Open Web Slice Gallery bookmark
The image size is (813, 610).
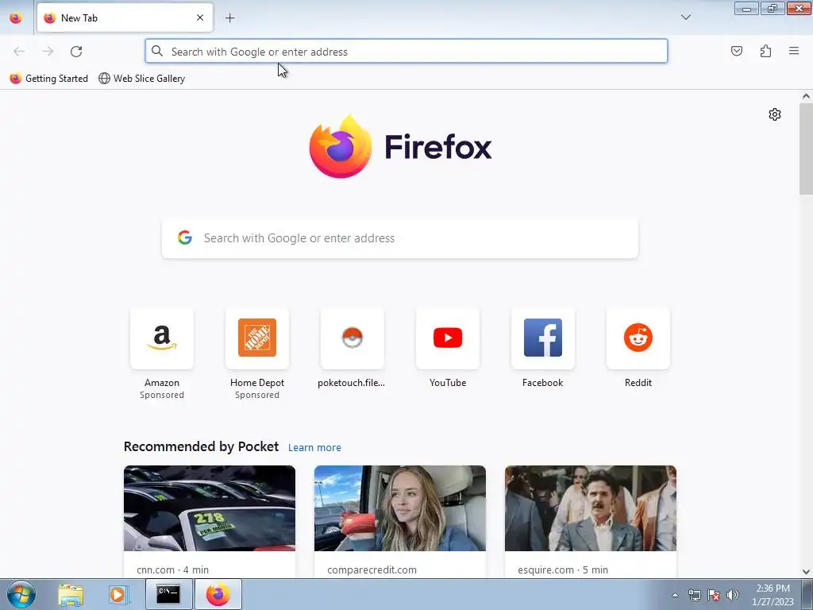click(141, 79)
